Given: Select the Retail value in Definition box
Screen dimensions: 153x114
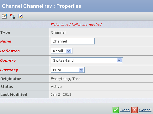Looking at the screenshot, I should (58, 51).
